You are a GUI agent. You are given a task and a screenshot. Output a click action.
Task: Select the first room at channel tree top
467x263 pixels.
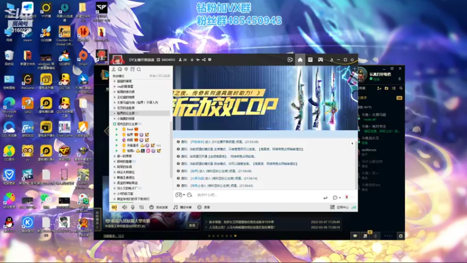point(124,81)
